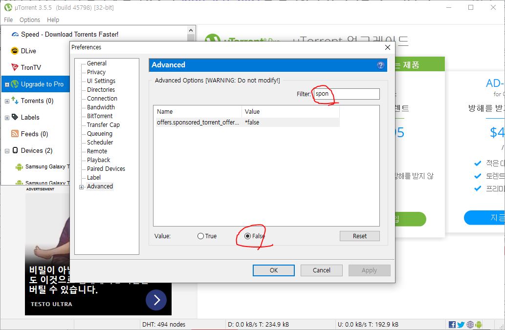The height and width of the screenshot is (330, 505).
Task: Focus the Filter text field
Action: click(x=347, y=94)
